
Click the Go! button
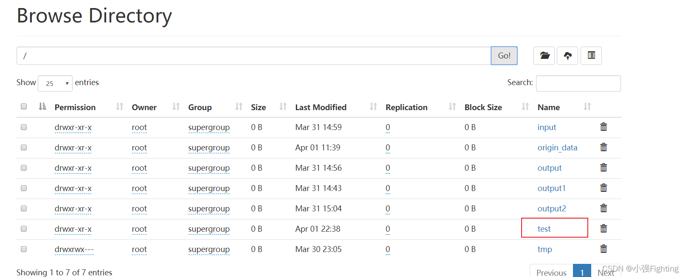(x=504, y=55)
